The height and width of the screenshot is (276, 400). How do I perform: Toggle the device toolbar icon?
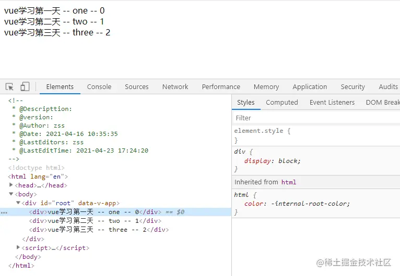point(25,87)
